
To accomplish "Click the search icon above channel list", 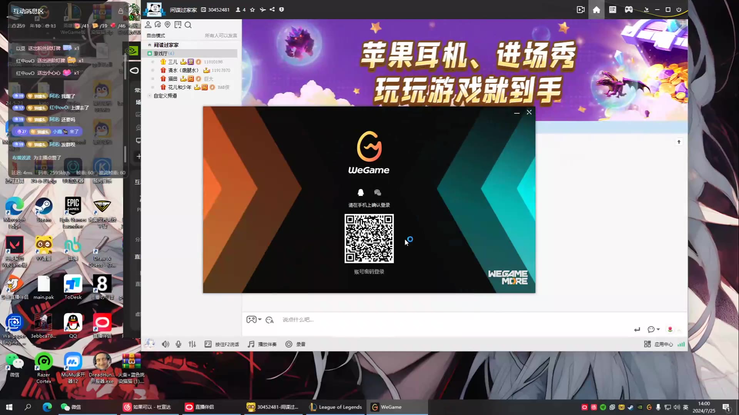I will coord(188,25).
